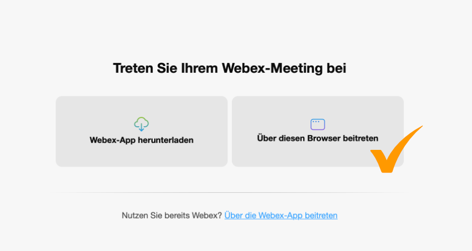Select the "Über diesen Browser beitreten" text label
This screenshot has height=251, width=472.
(x=317, y=138)
